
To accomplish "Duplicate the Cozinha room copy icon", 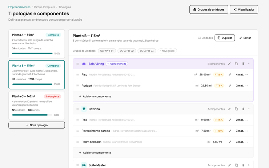I will tap(236, 109).
